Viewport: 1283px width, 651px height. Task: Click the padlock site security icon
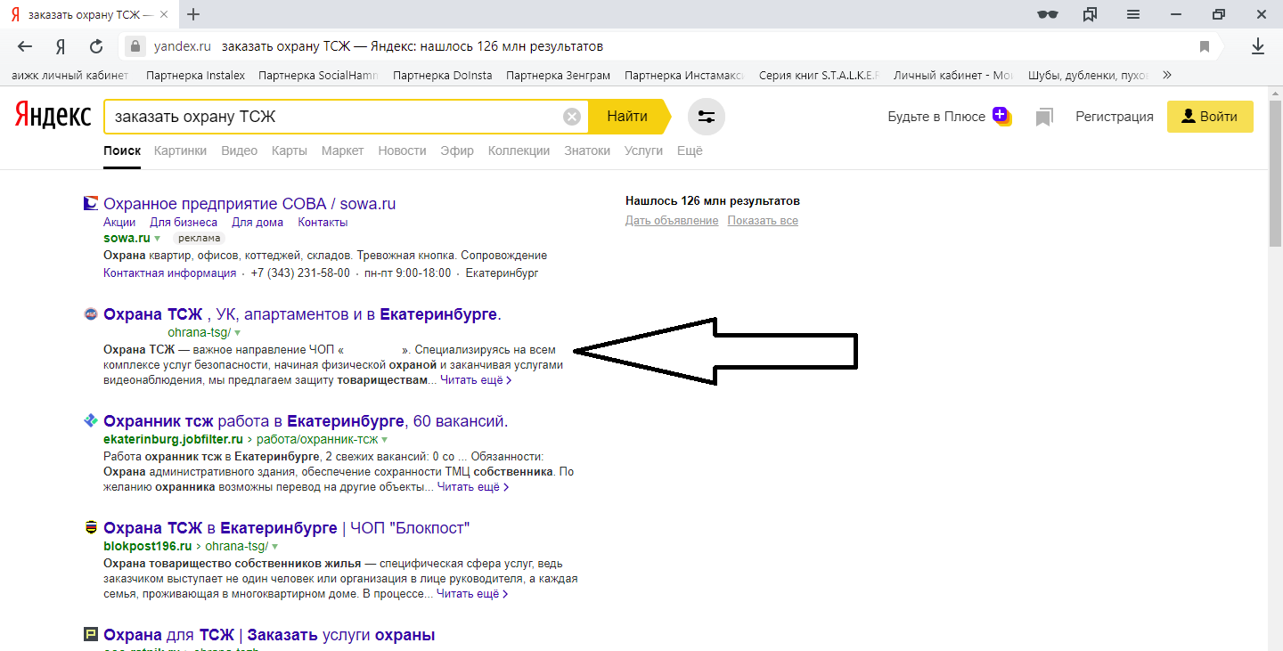click(x=135, y=46)
